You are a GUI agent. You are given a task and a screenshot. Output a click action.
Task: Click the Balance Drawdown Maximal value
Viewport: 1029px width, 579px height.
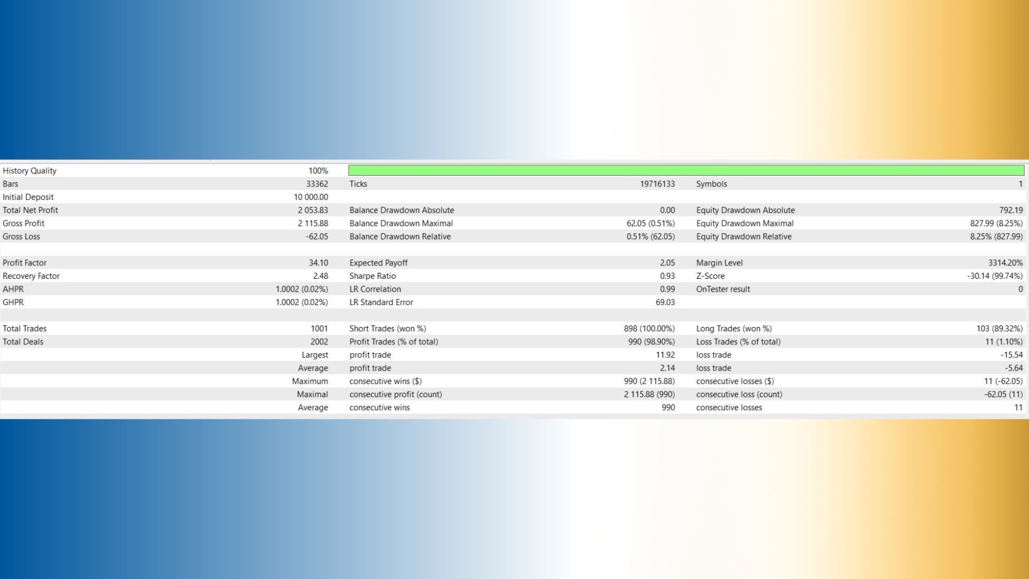(651, 224)
